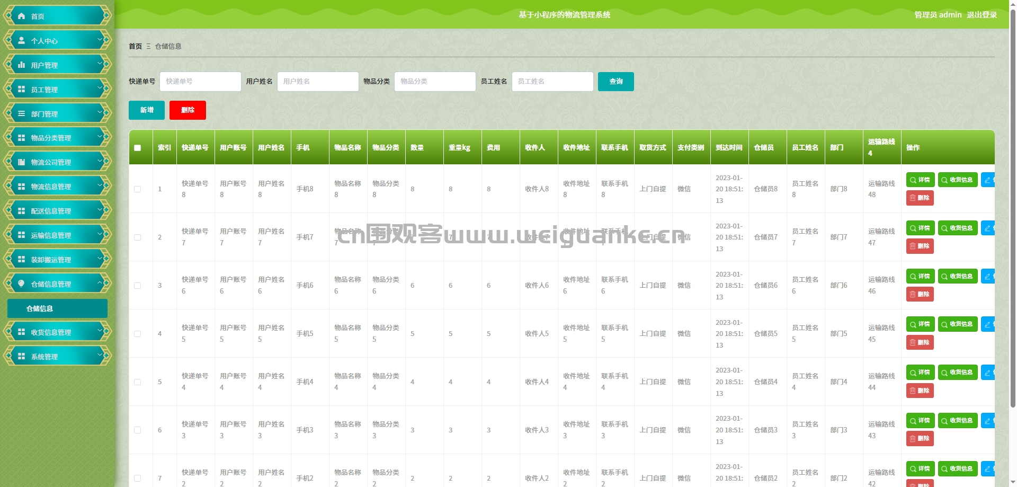
Task: Click the grid icon beside 装卸搬运管理
Action: tap(21, 259)
